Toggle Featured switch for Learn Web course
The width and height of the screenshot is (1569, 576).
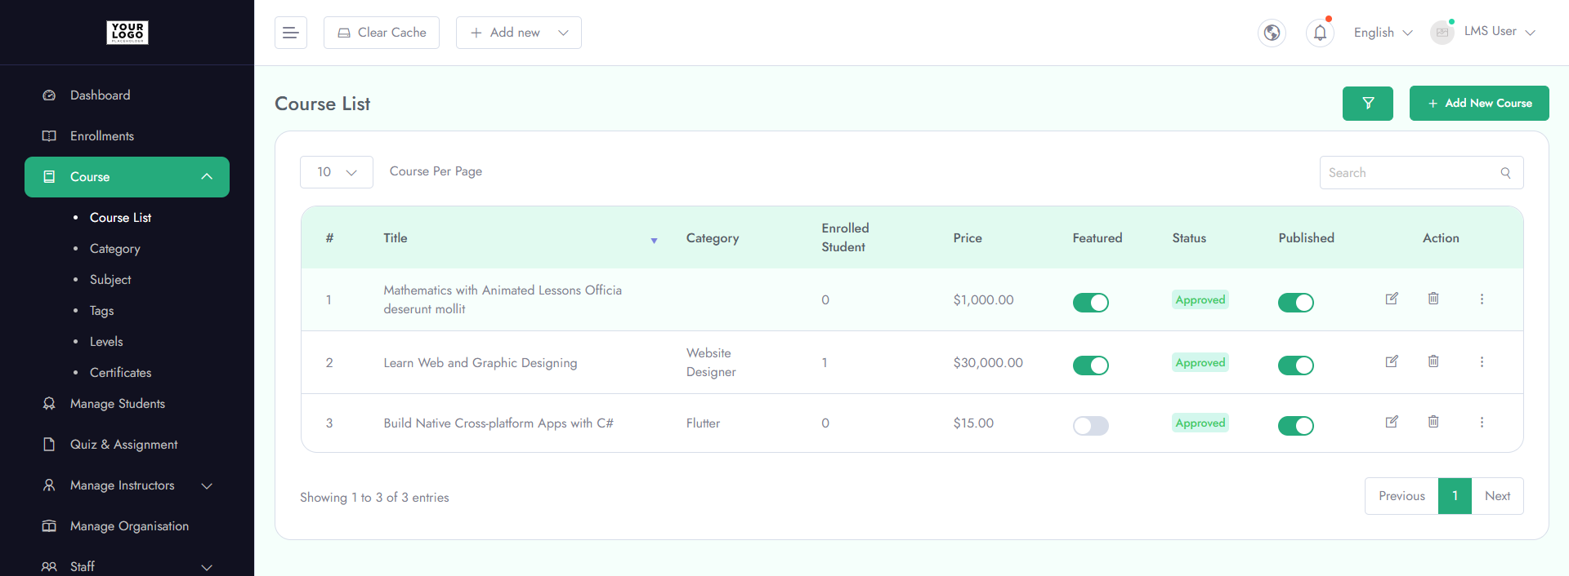click(x=1091, y=366)
